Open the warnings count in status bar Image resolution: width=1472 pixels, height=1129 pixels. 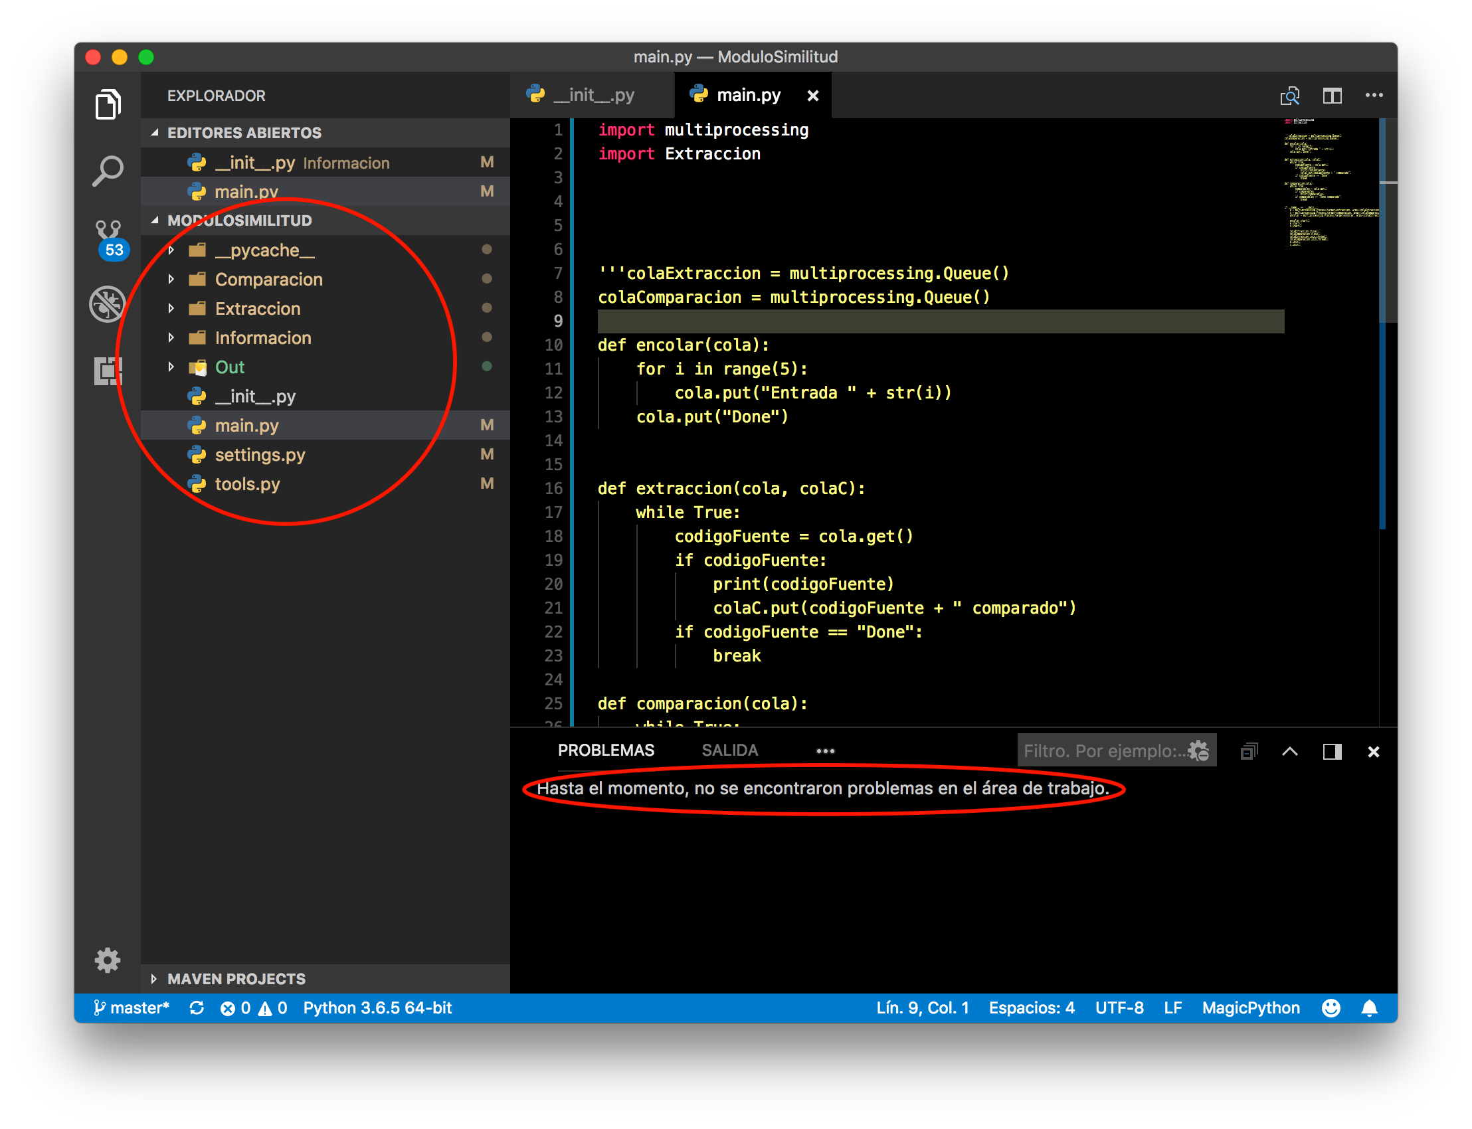click(272, 1007)
